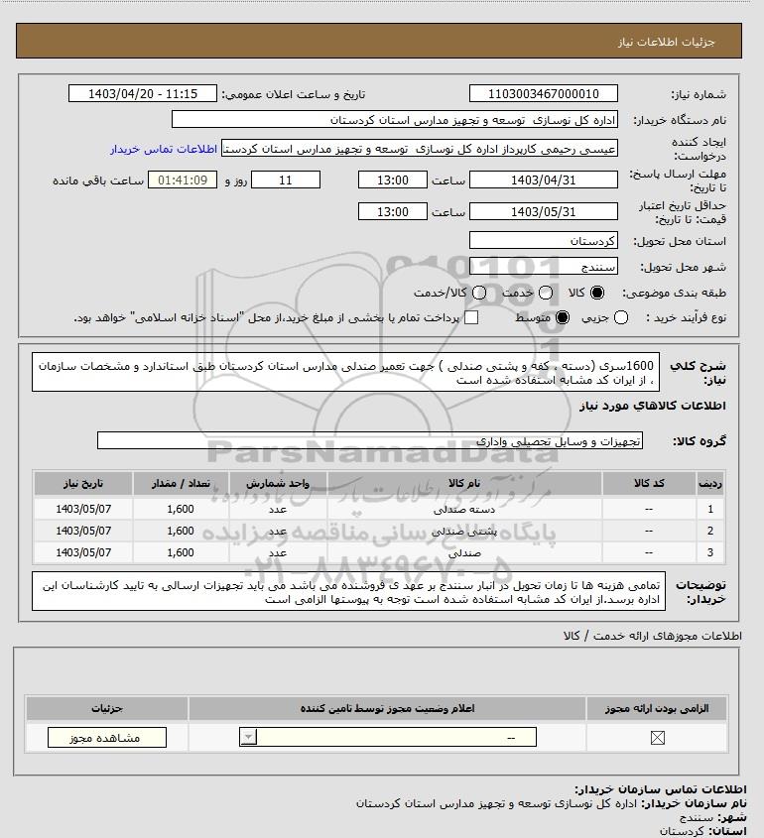Click the اطلاعات مجوزهای ارائه خدمت / کالا heading
The height and width of the screenshot is (838, 764).
(652, 636)
